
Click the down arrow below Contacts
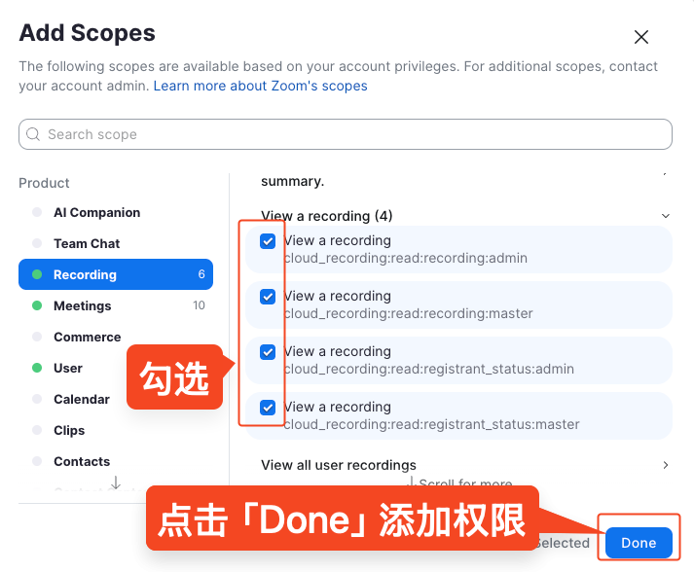(x=116, y=483)
